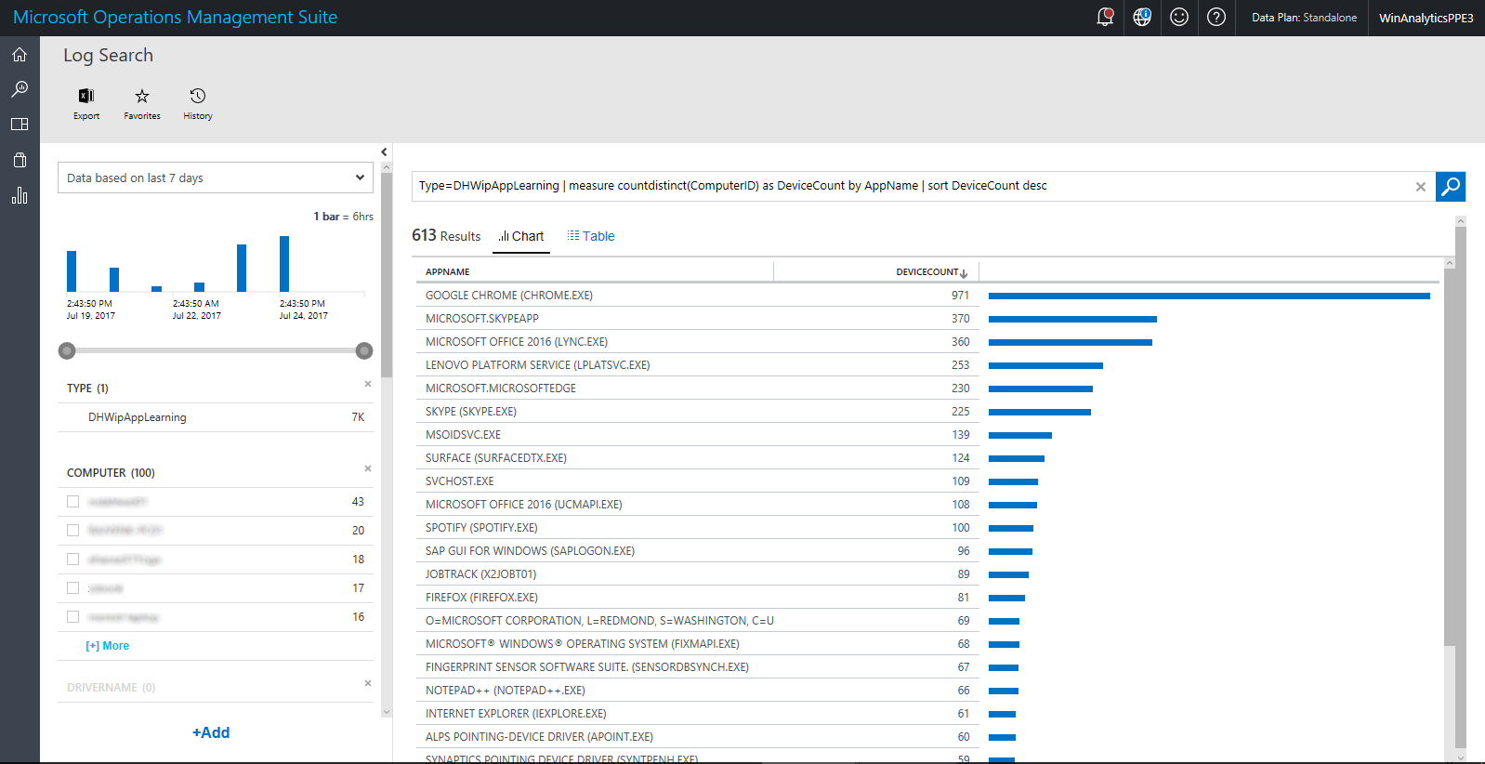Expand computers list with [+] More
This screenshot has height=764, width=1485.
click(108, 646)
